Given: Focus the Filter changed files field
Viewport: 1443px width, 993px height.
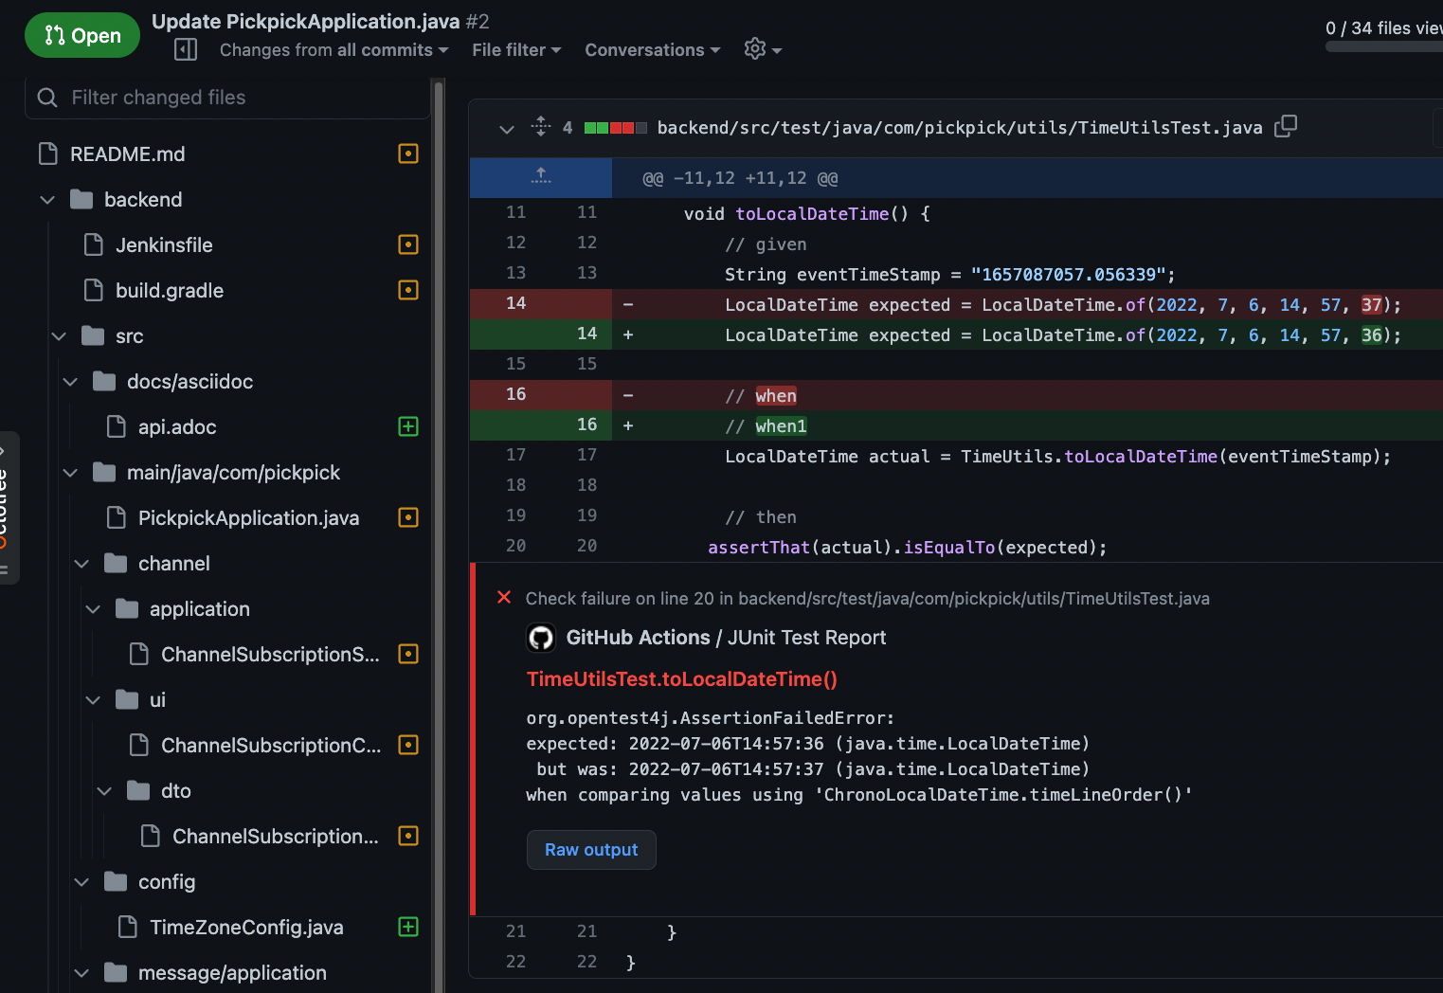Looking at the screenshot, I should (227, 98).
